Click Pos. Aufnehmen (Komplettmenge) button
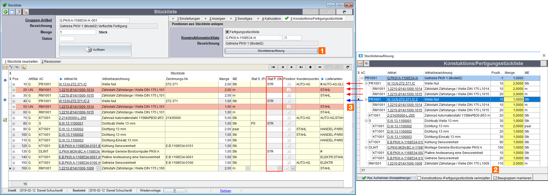Viewport: 548px width, 195px height. (x=386, y=178)
